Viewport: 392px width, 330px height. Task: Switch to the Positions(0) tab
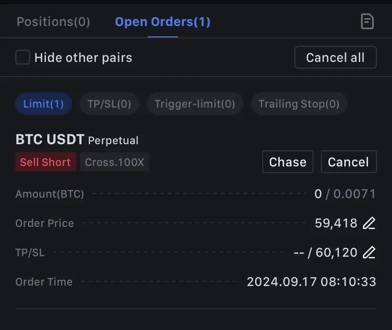pyautogui.click(x=53, y=22)
